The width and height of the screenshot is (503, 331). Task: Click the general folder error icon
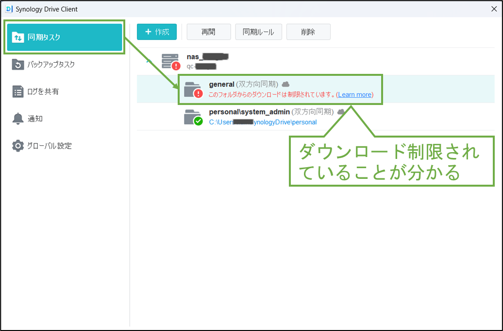(193, 89)
